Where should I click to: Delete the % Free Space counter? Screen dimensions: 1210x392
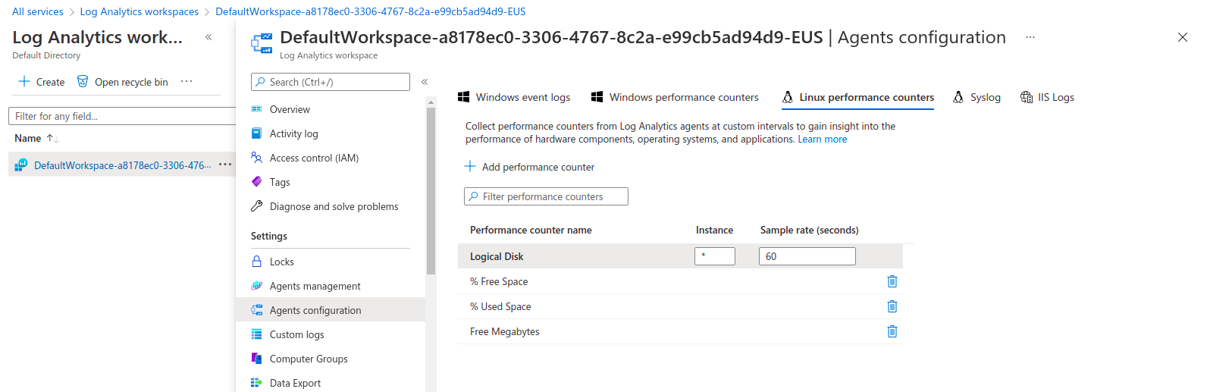pos(892,281)
